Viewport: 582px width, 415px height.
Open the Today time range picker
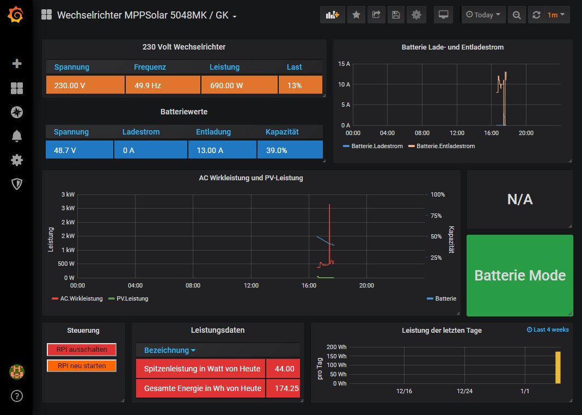tap(483, 15)
